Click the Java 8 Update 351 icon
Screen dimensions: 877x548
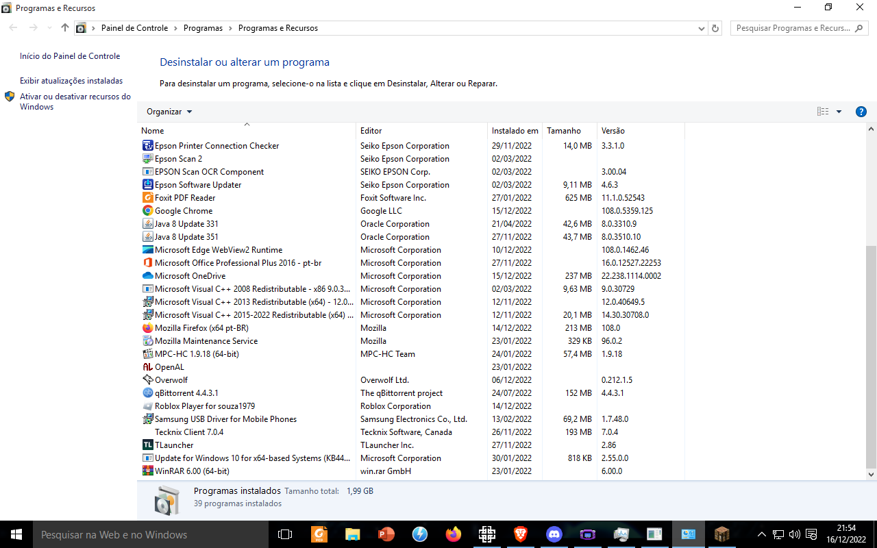point(147,236)
